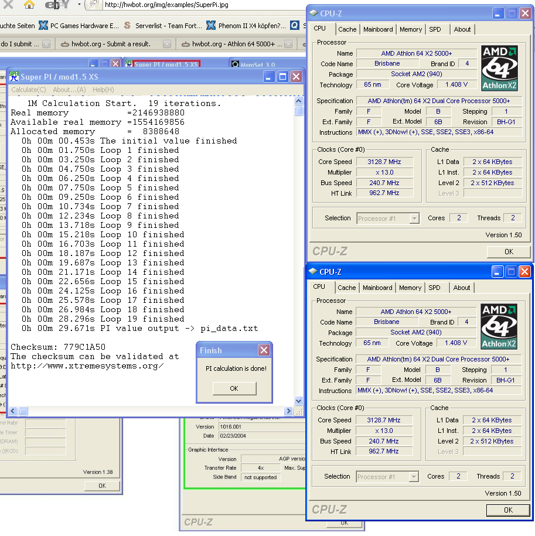535x536 pixels.
Task: Click the top CPU-Z window title icon
Action: (x=313, y=13)
